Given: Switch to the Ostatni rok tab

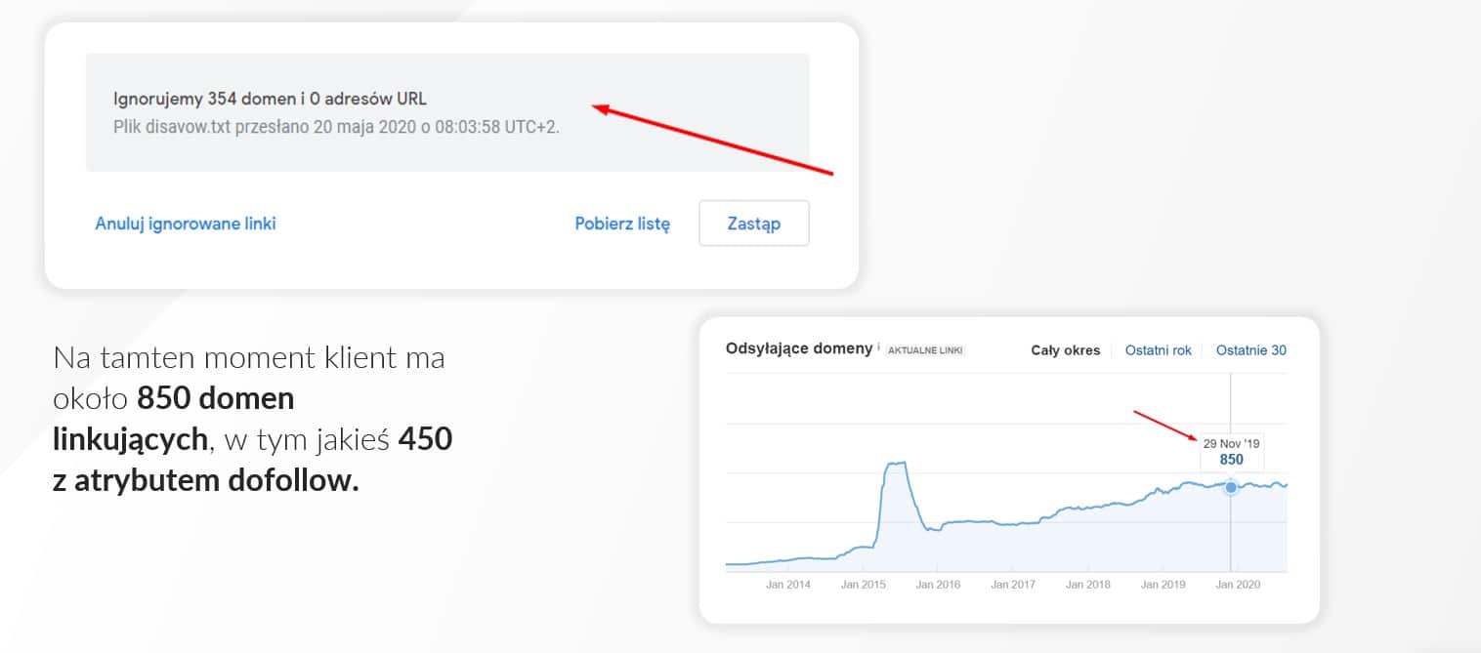Looking at the screenshot, I should click(x=1158, y=350).
